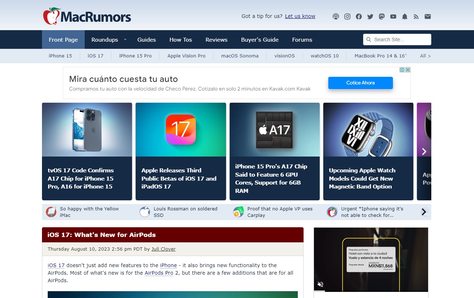This screenshot has height=298, width=474.
Task: Open the Roundups menu item
Action: [105, 39]
